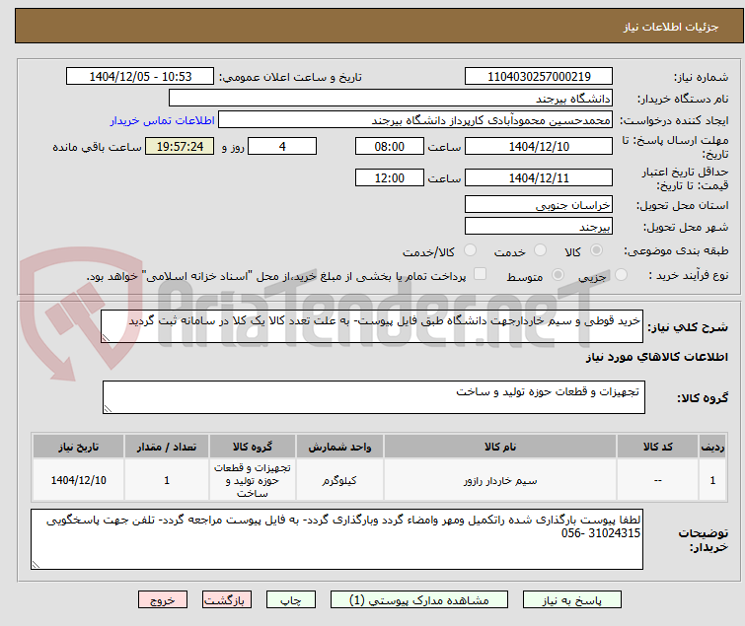Select the خدمت radio button

[540, 250]
